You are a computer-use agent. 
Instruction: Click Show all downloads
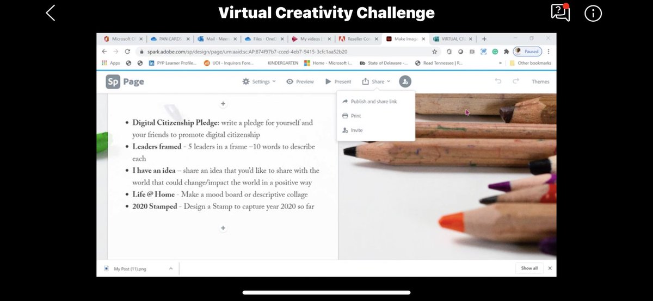click(529, 268)
